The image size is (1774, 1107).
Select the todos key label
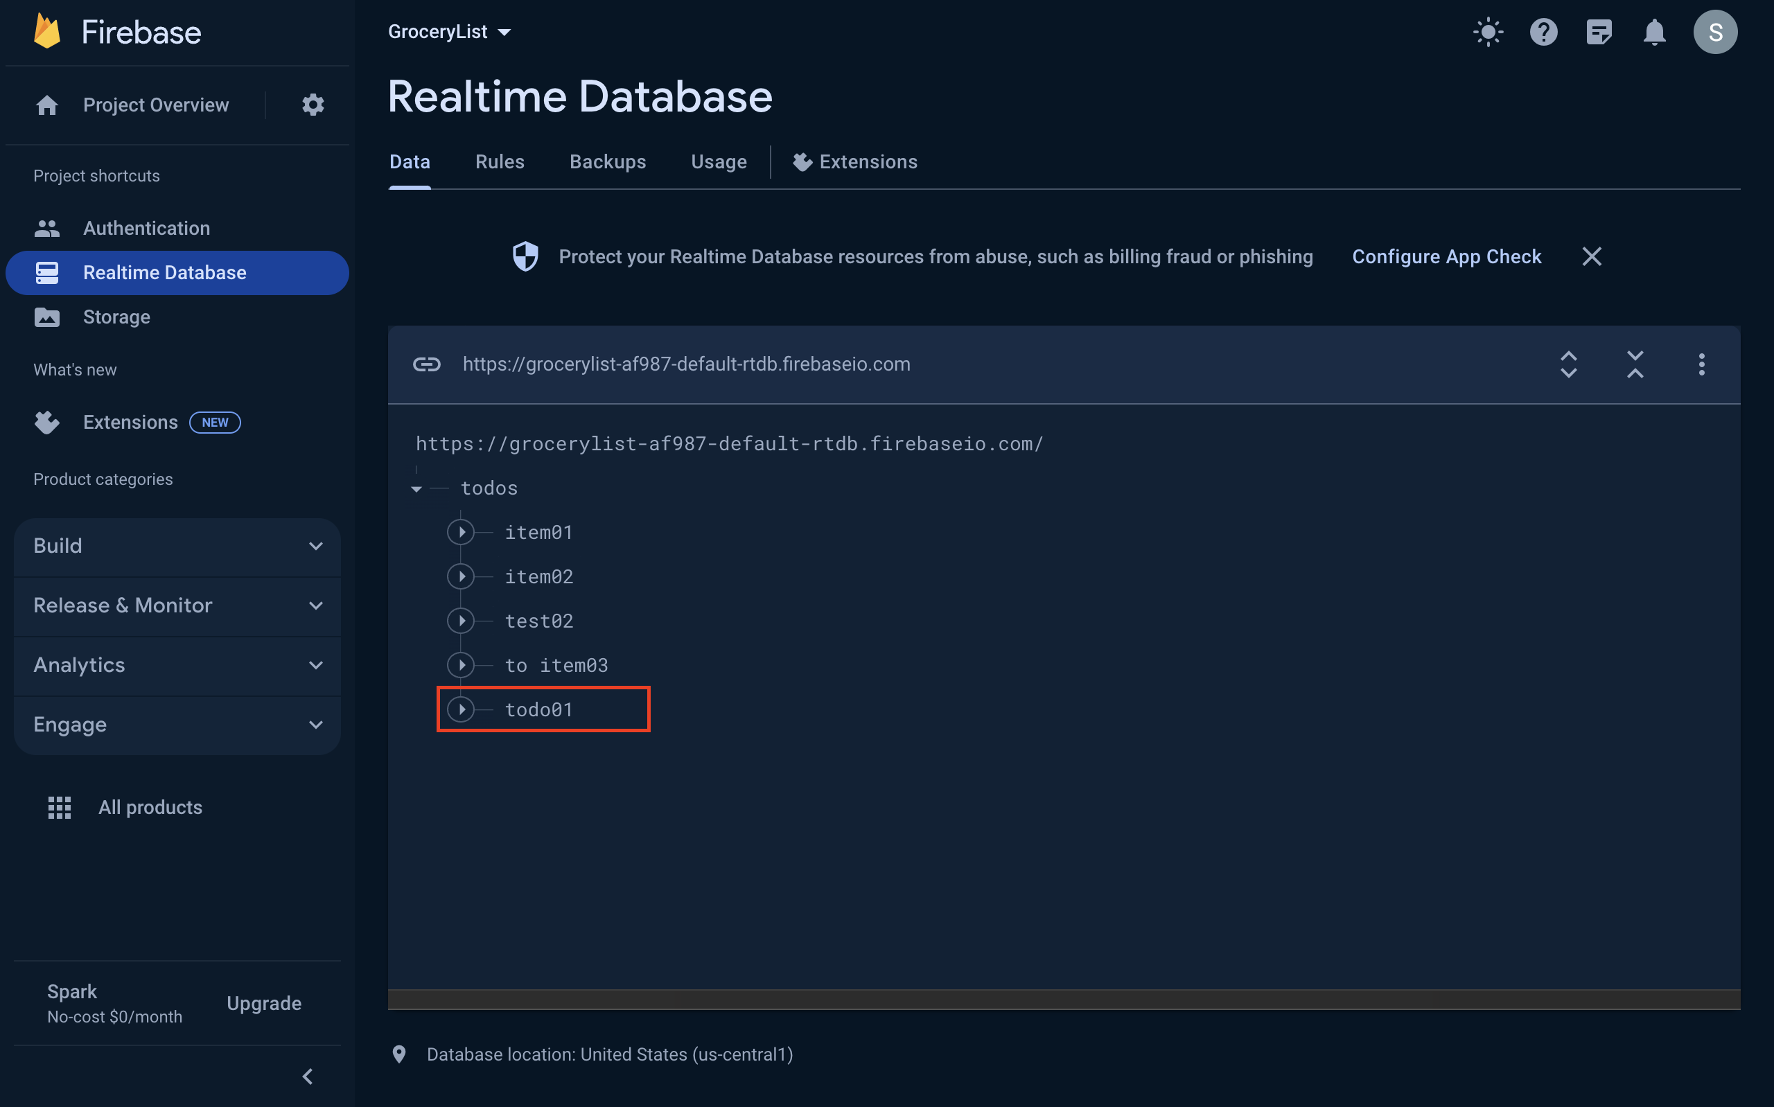[x=489, y=489]
